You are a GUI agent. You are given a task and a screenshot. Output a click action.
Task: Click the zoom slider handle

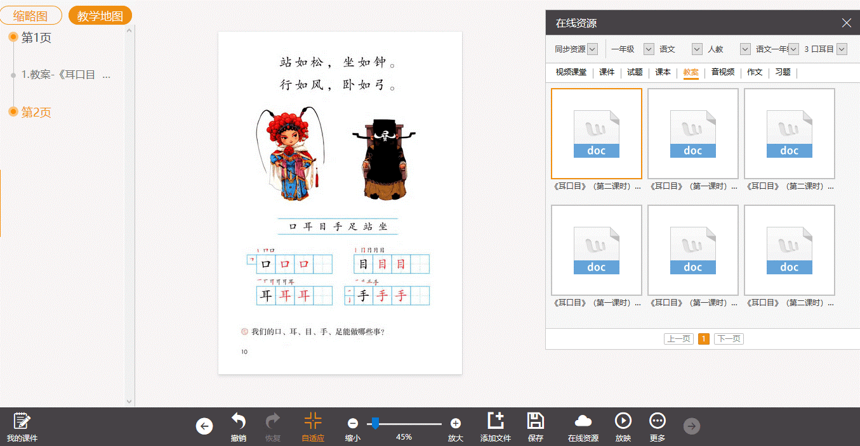[375, 423]
